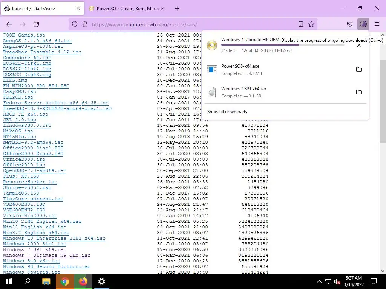
Task: Reload the current page
Action: [x=36, y=24]
